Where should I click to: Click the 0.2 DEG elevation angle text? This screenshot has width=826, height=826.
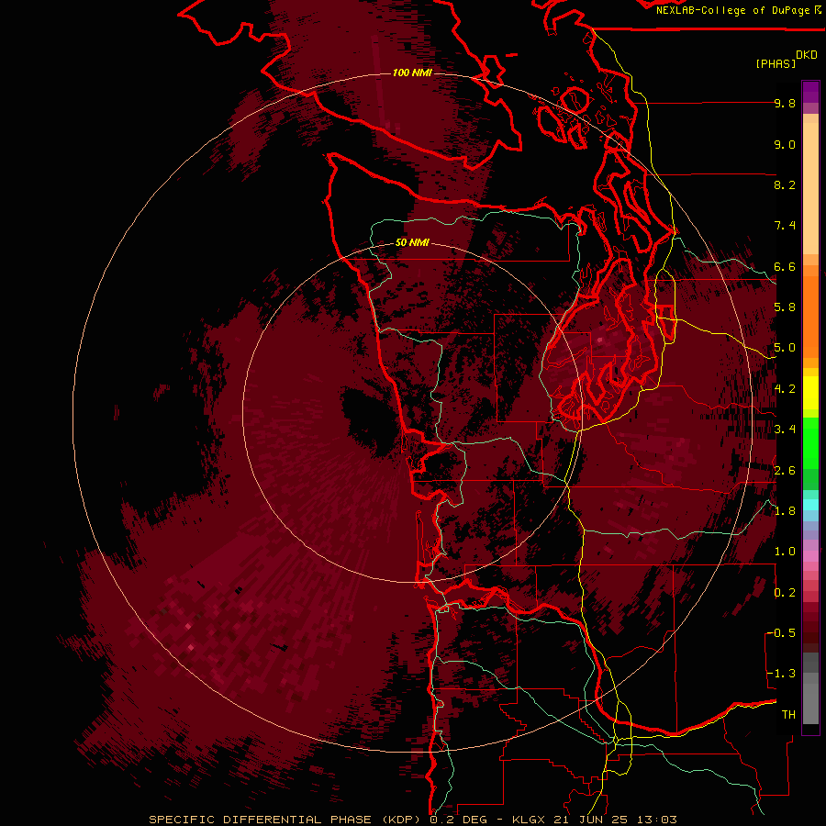pos(460,820)
